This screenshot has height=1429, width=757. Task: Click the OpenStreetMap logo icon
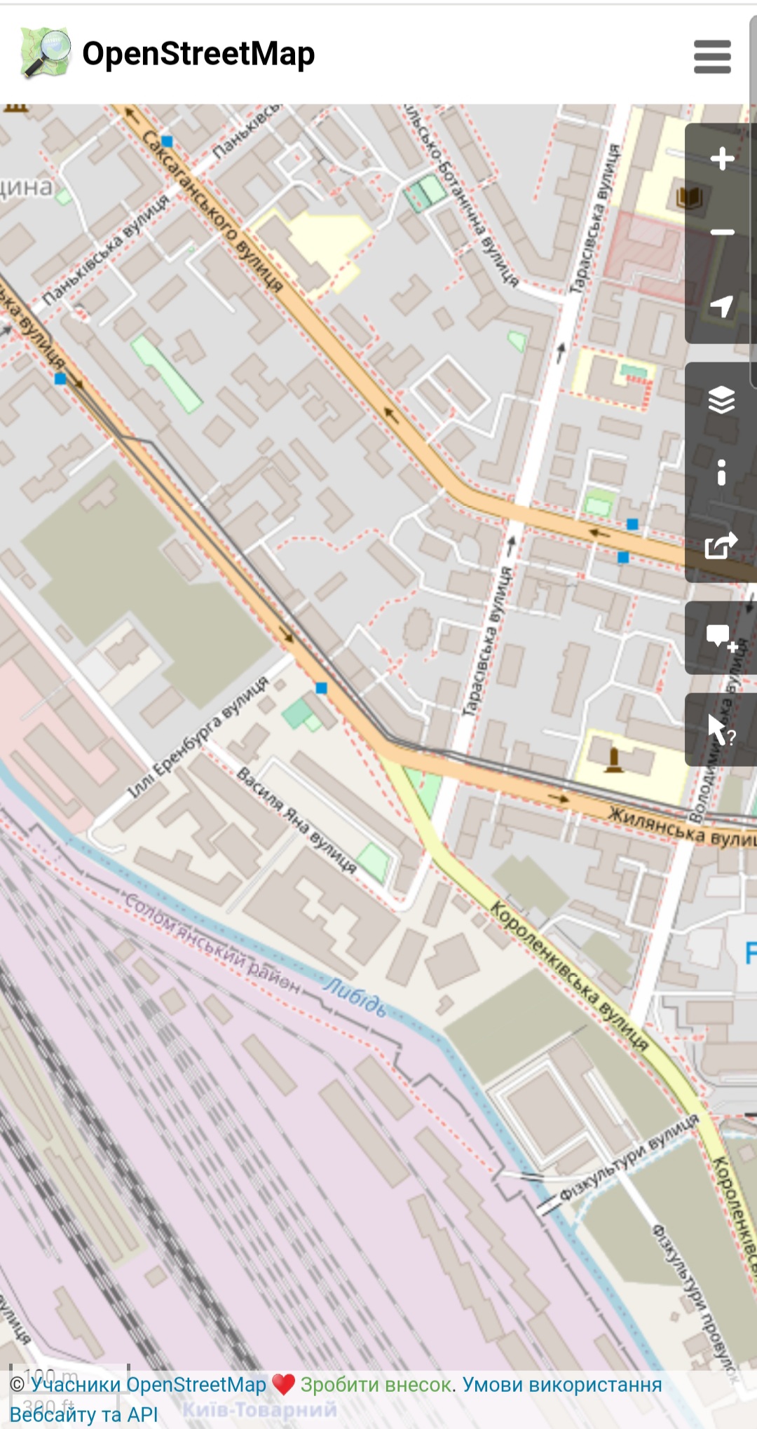click(x=46, y=53)
